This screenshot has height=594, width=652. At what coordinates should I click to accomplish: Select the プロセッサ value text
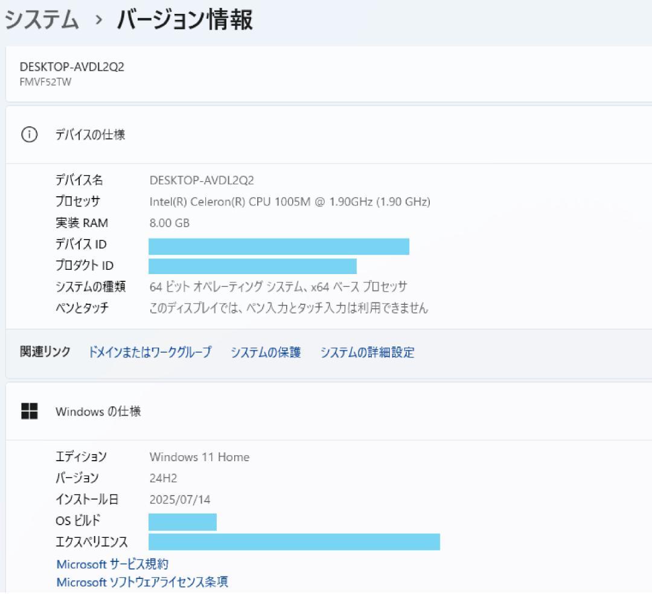289,202
